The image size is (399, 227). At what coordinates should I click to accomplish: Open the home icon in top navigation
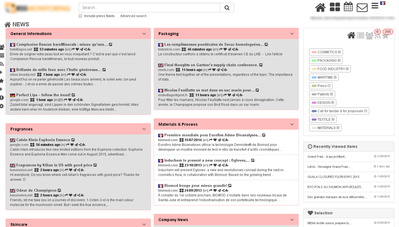(321, 7)
